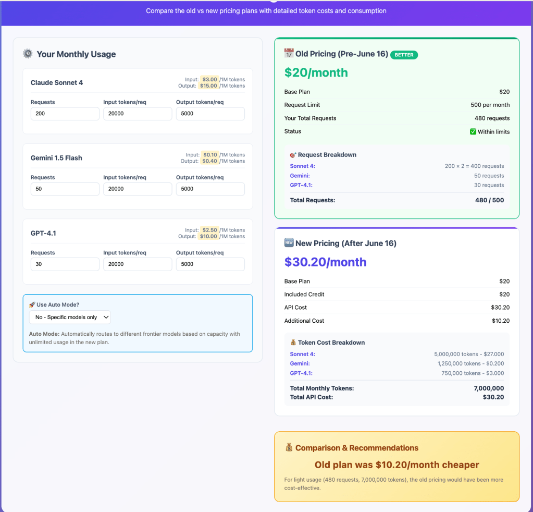Click the green checkmark icon beside Within limits
Screen dimensions: 533x512
473,132
